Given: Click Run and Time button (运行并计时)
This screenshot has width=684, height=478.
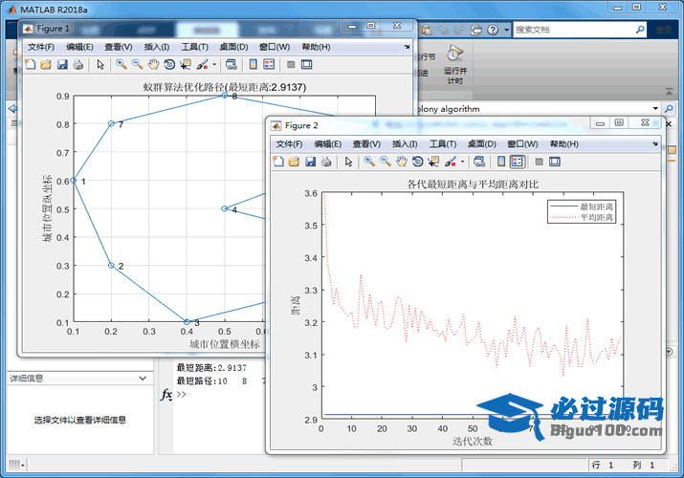Looking at the screenshot, I should 455,64.
